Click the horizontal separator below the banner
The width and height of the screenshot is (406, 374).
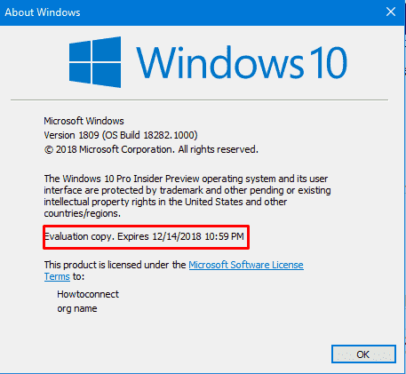click(199, 100)
